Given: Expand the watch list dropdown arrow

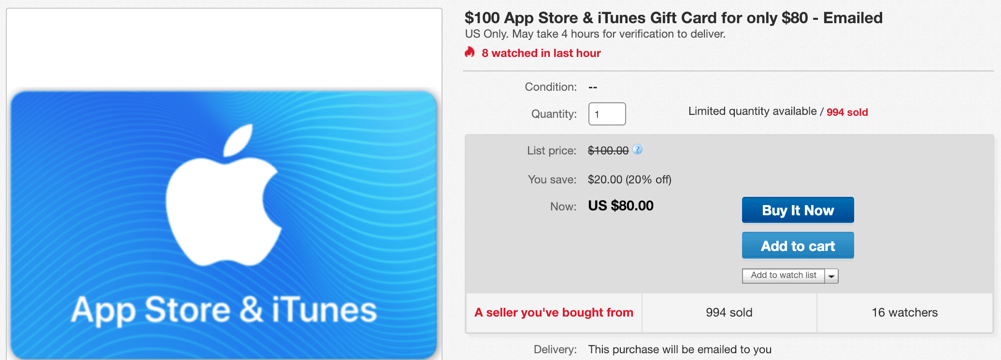Looking at the screenshot, I should 831,276.
